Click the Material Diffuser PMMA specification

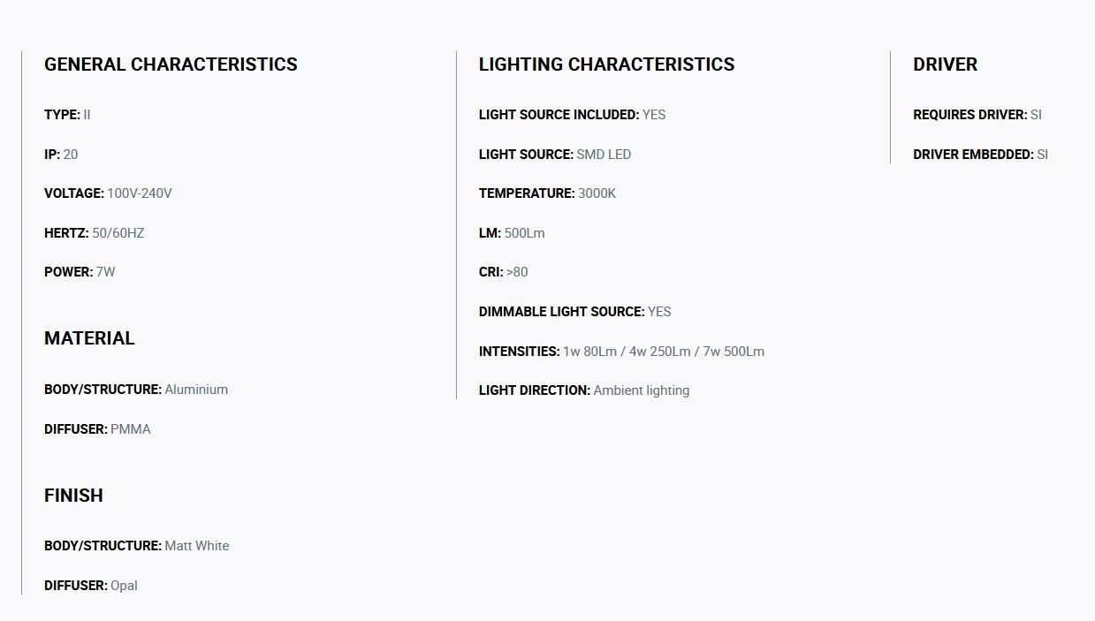tap(97, 429)
